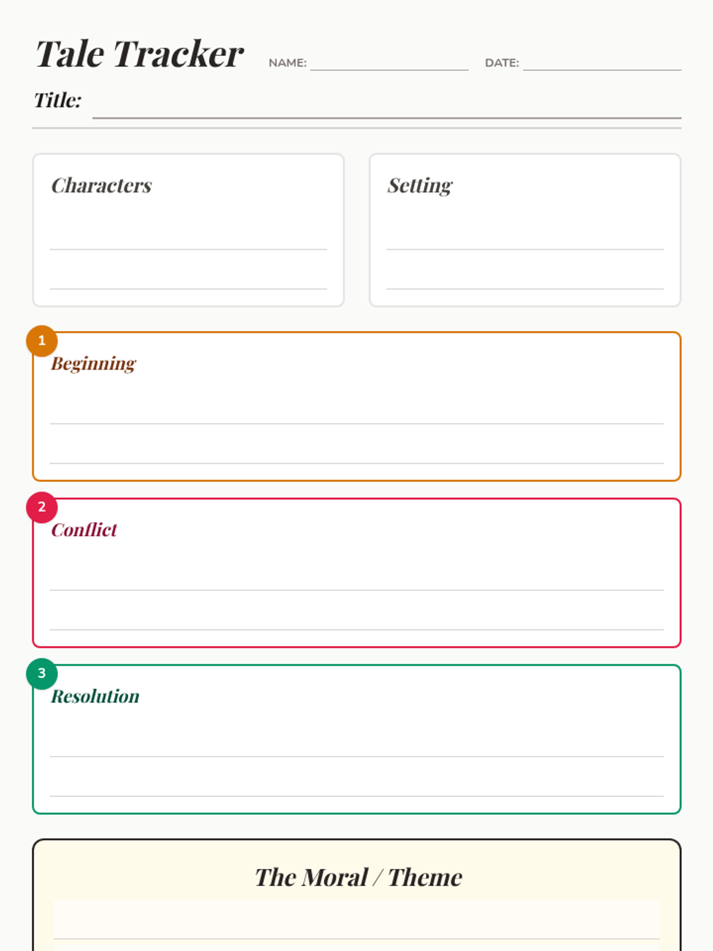Click the Resolution section label
The image size is (713, 951).
click(95, 696)
